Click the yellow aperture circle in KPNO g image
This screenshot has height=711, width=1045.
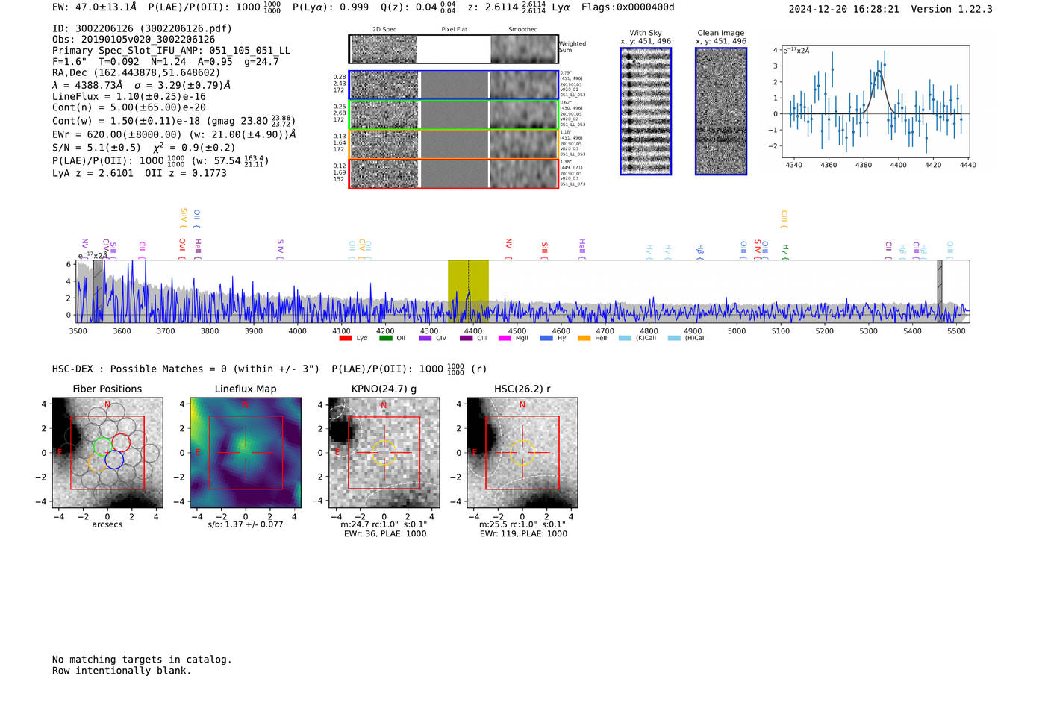point(384,453)
